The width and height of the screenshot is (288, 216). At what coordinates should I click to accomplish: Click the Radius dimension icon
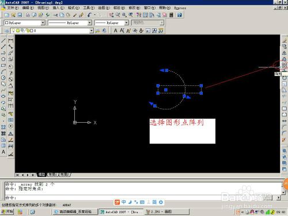click(10, 67)
